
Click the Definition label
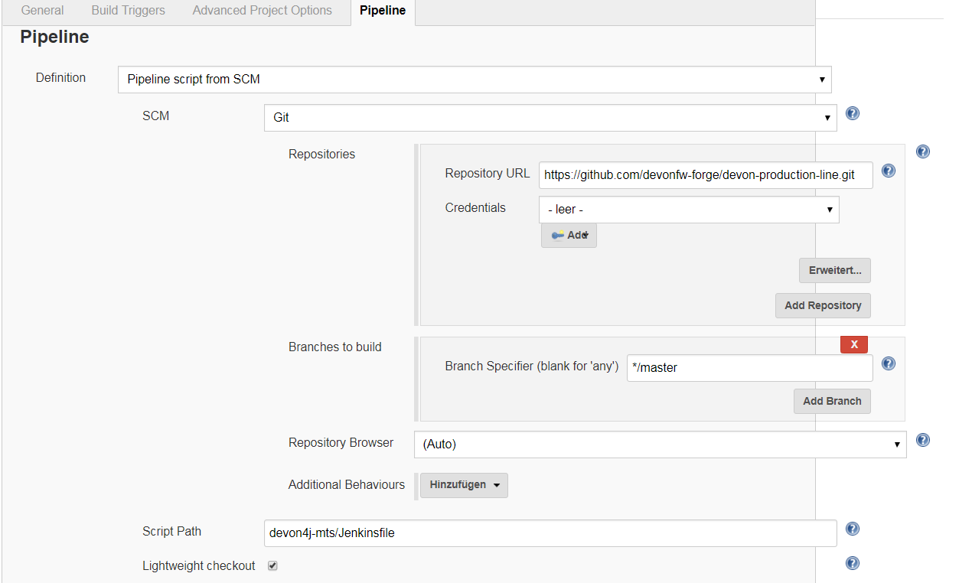(61, 77)
